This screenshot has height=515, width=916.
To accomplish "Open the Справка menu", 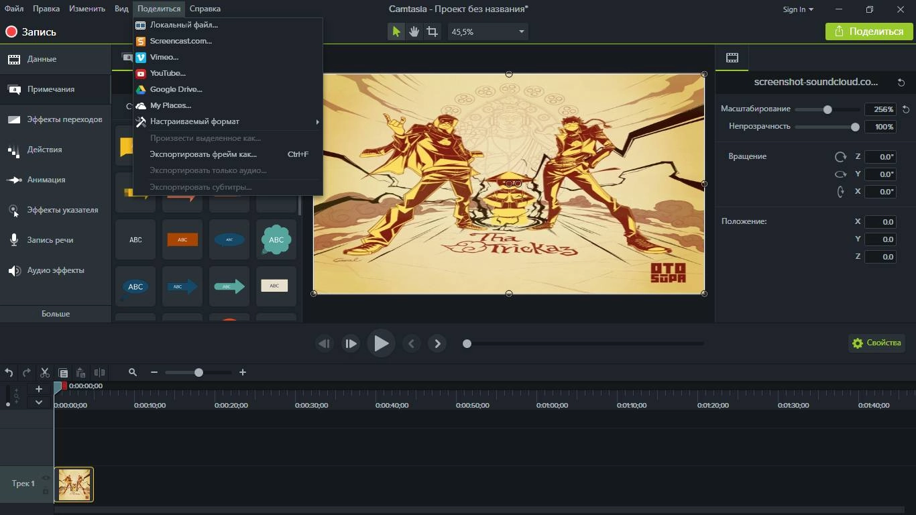I will click(205, 9).
